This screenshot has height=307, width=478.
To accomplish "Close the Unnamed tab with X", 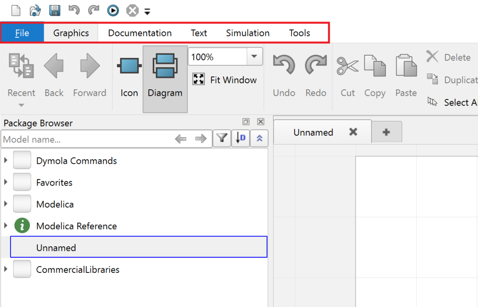I will (x=353, y=132).
